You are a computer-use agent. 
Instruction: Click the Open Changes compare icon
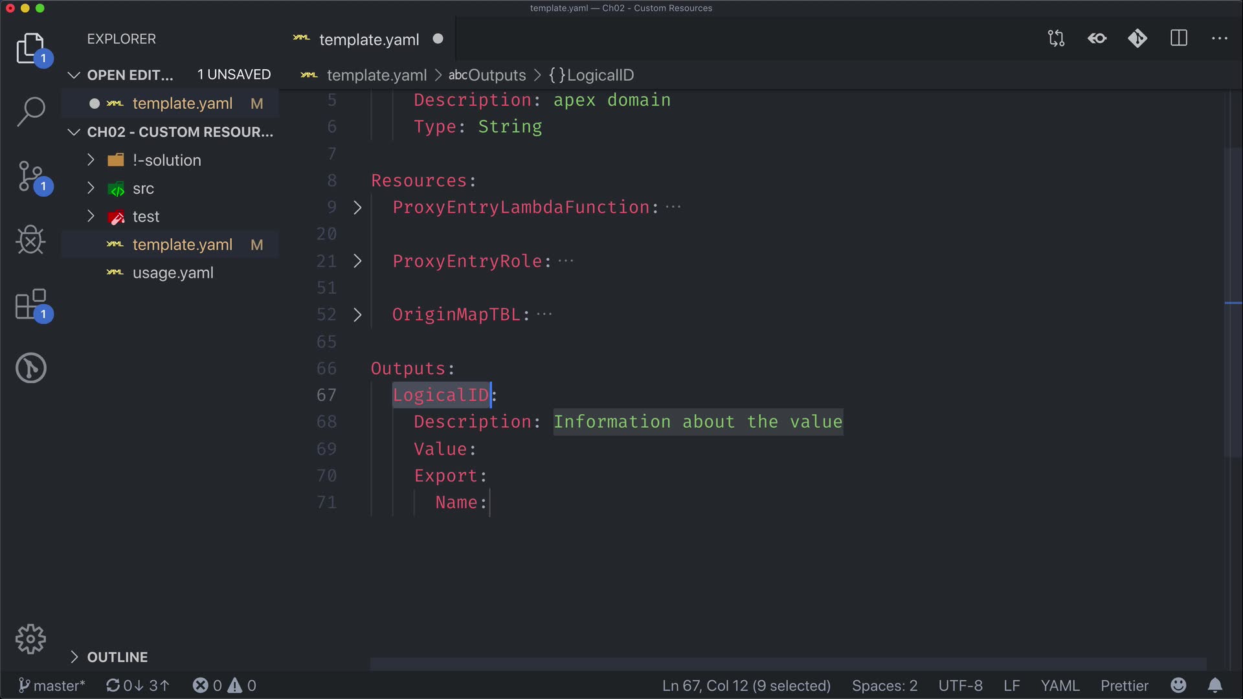[x=1056, y=39]
